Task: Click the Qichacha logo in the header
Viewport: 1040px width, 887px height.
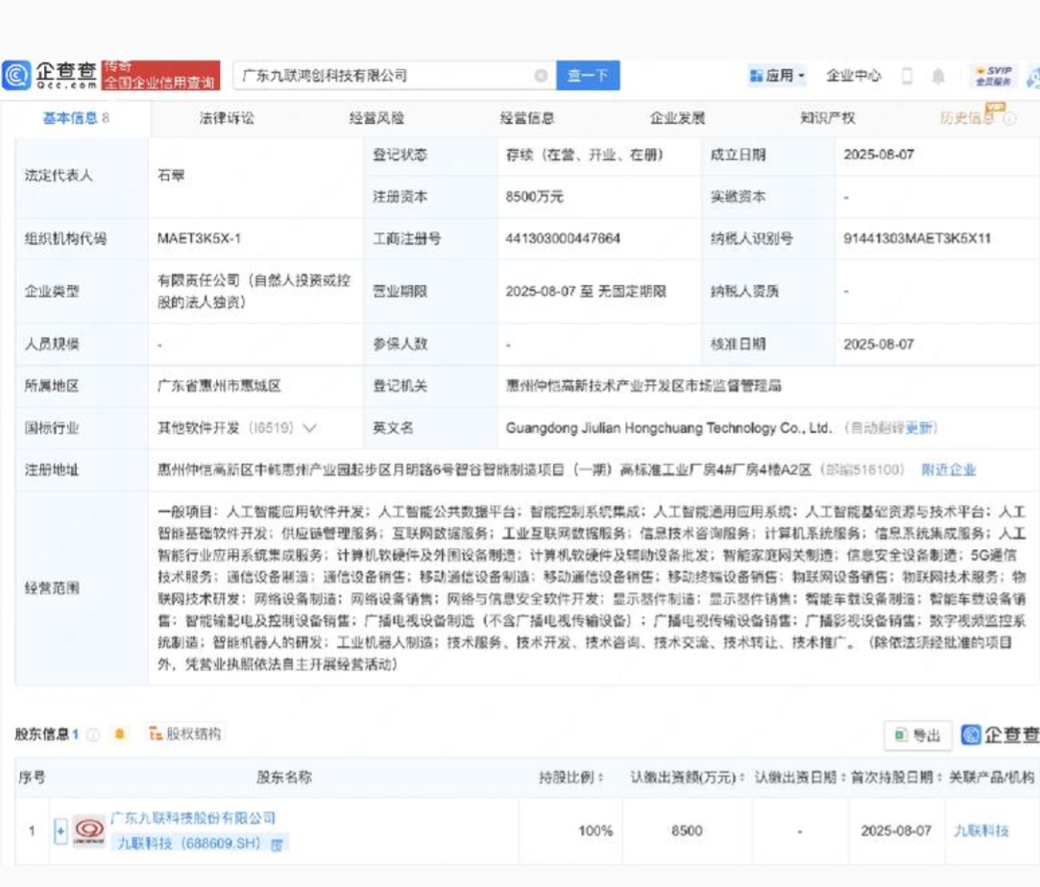Action: [50, 76]
